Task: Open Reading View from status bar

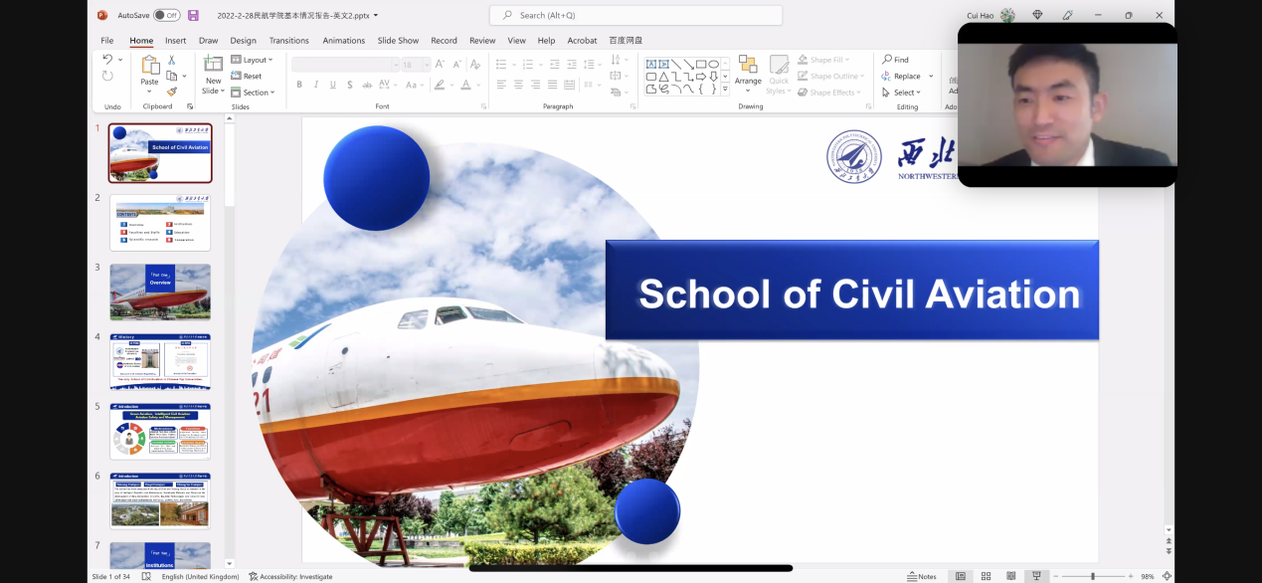Action: point(1011,576)
